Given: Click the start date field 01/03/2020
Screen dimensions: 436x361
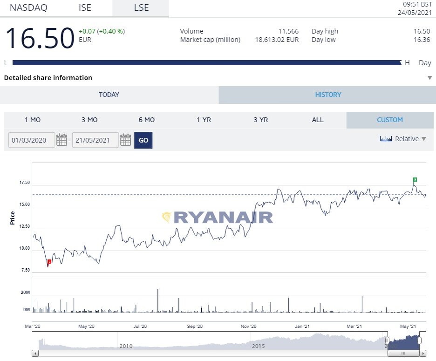Looking at the screenshot, I should (31, 140).
